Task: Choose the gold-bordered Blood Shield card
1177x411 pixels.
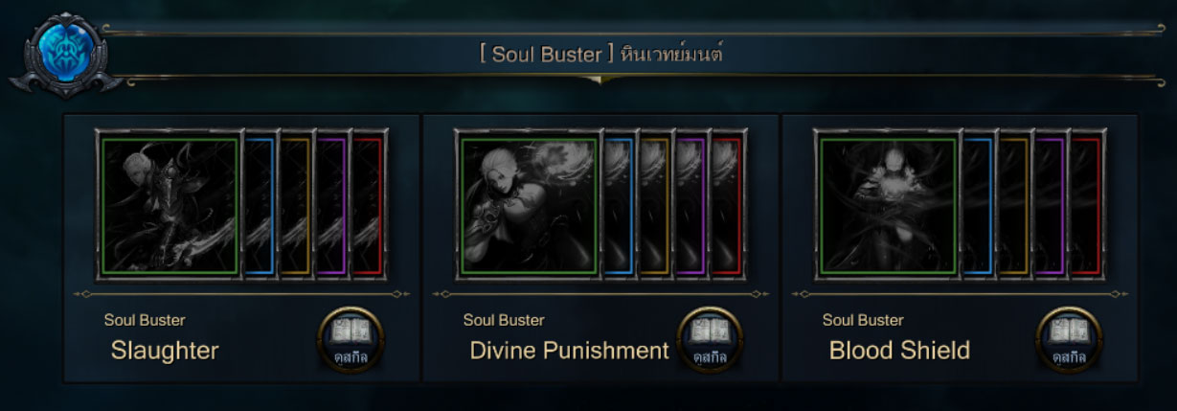Action: (x=1013, y=205)
